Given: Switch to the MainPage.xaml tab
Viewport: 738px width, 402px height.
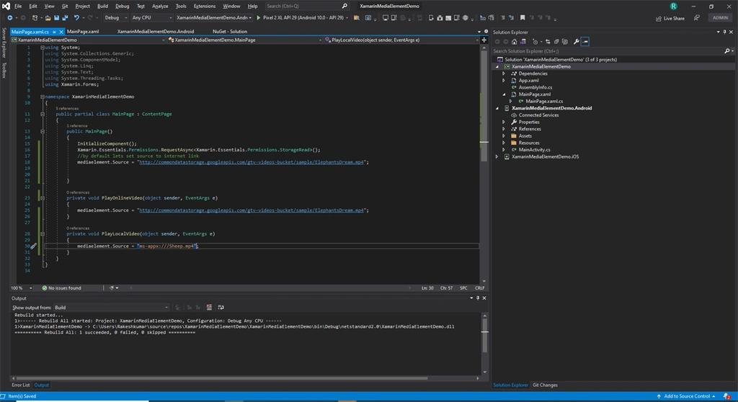Looking at the screenshot, I should [x=83, y=32].
